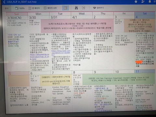
Task: Open the binoculars find tool
Action: [76, 8]
